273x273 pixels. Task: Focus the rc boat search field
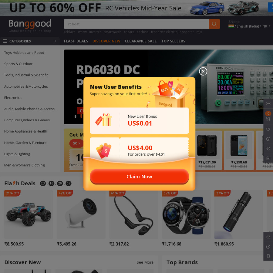(x=136, y=24)
